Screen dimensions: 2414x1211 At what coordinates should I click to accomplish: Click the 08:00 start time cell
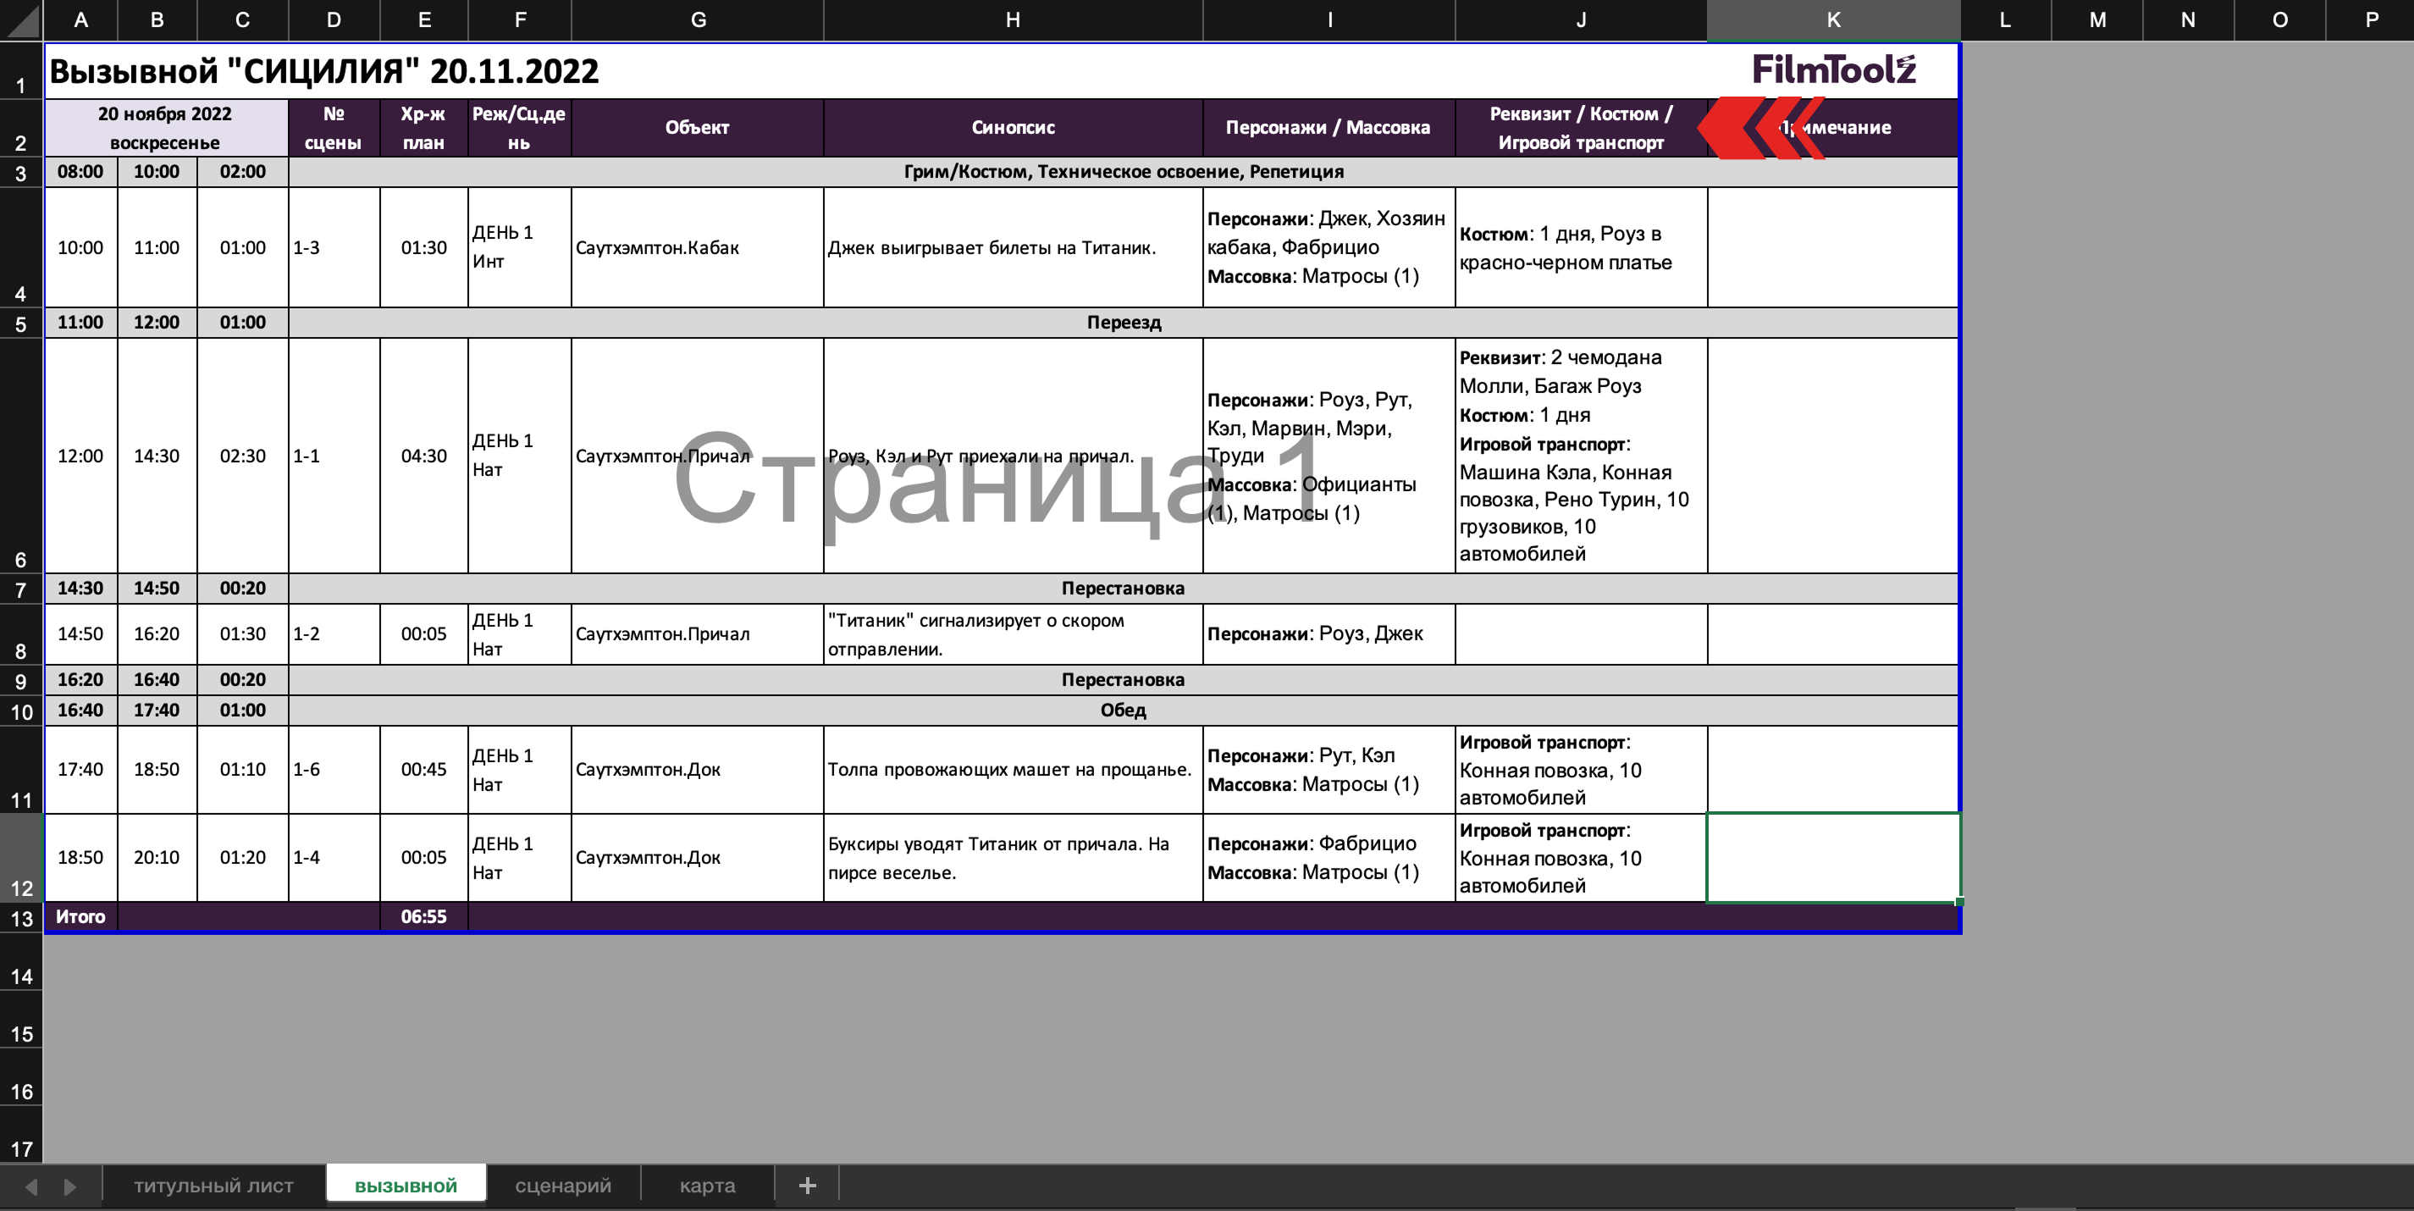coord(80,172)
